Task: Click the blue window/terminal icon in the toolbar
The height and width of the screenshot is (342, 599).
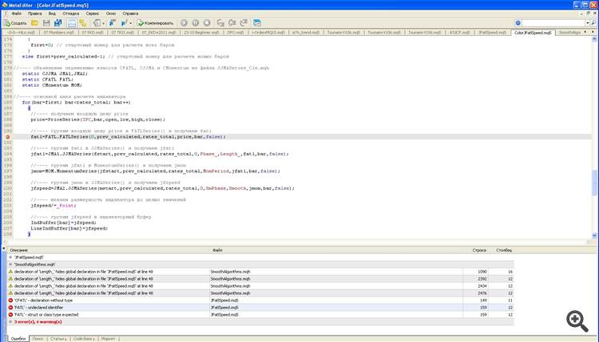Action: point(257,23)
